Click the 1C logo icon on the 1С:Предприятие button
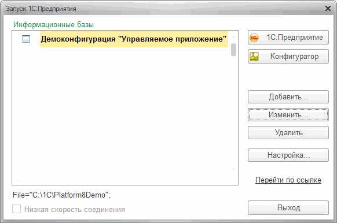This screenshot has width=337, height=223. click(x=254, y=38)
